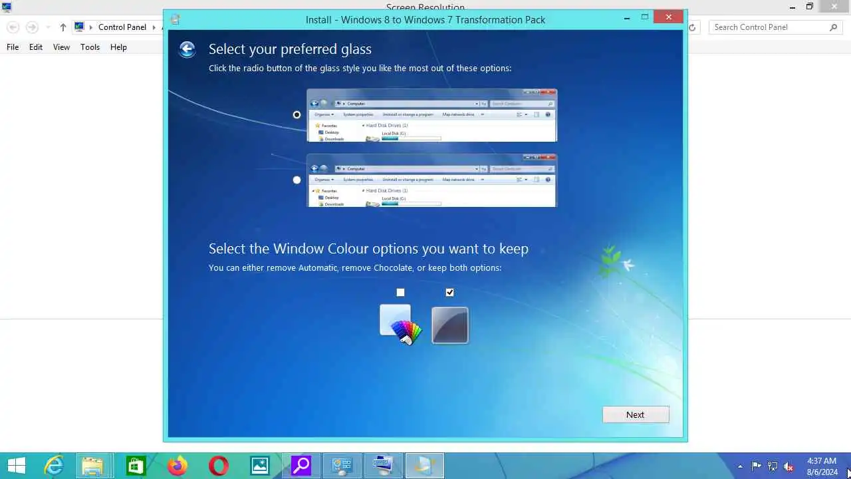Click Back arrow in Screen Resolution window
851x479 pixels.
click(13, 27)
